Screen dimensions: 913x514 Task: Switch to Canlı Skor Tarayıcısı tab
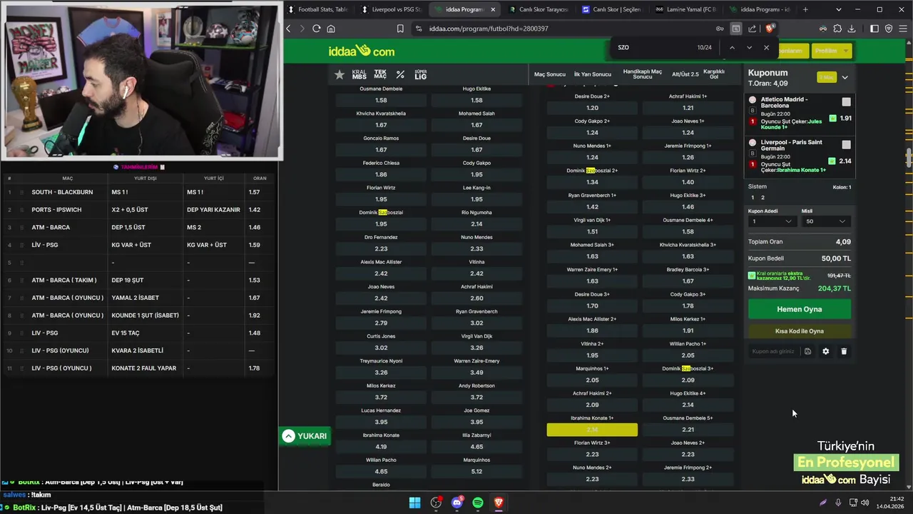point(540,9)
